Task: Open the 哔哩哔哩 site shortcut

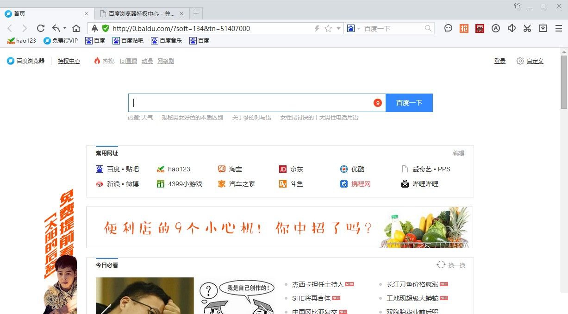Action: (420, 184)
